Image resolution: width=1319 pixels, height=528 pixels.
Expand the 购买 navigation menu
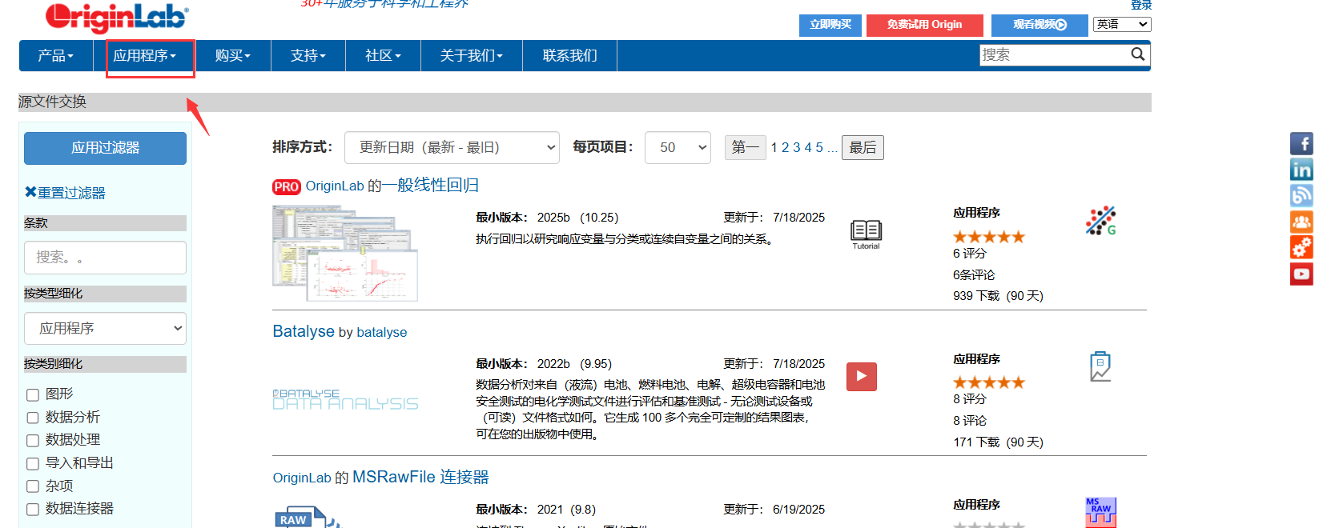(x=233, y=55)
